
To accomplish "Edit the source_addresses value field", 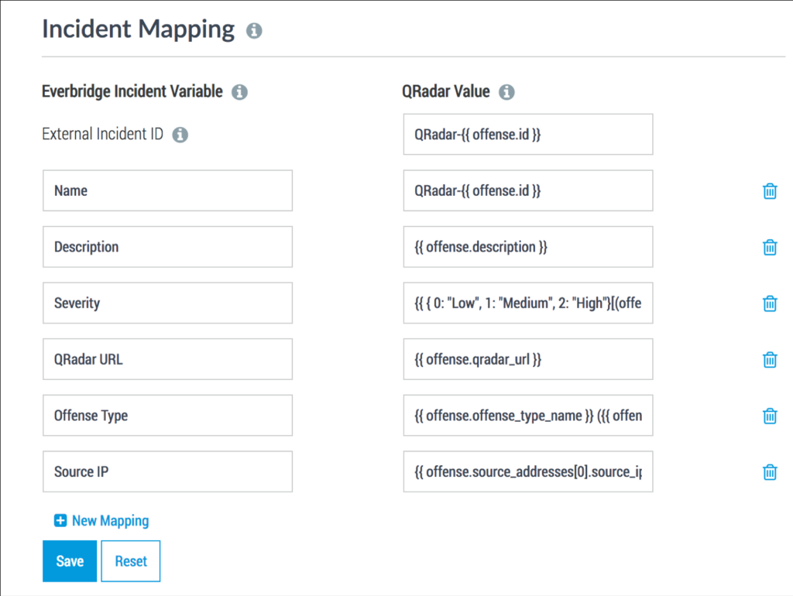I will tap(528, 471).
